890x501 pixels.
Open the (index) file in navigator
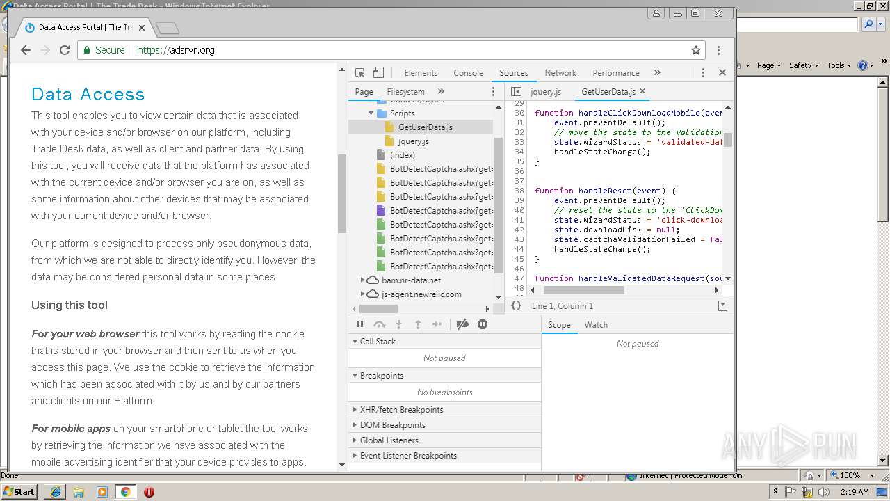click(402, 155)
